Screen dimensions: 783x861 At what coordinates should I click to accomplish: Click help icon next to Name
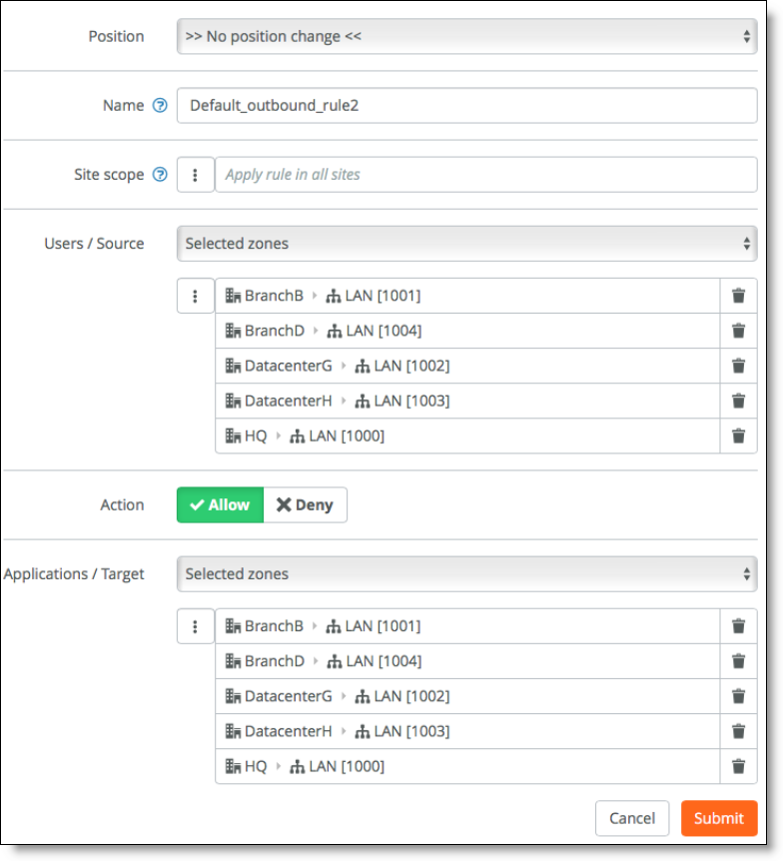(x=160, y=105)
